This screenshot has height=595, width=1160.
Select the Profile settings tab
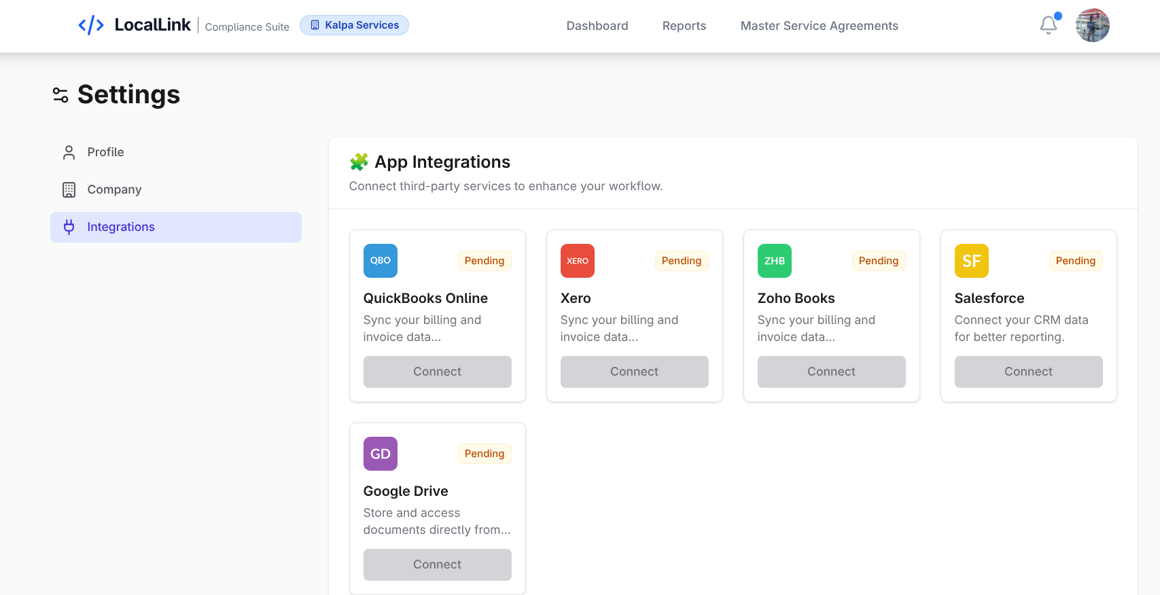[x=105, y=152]
